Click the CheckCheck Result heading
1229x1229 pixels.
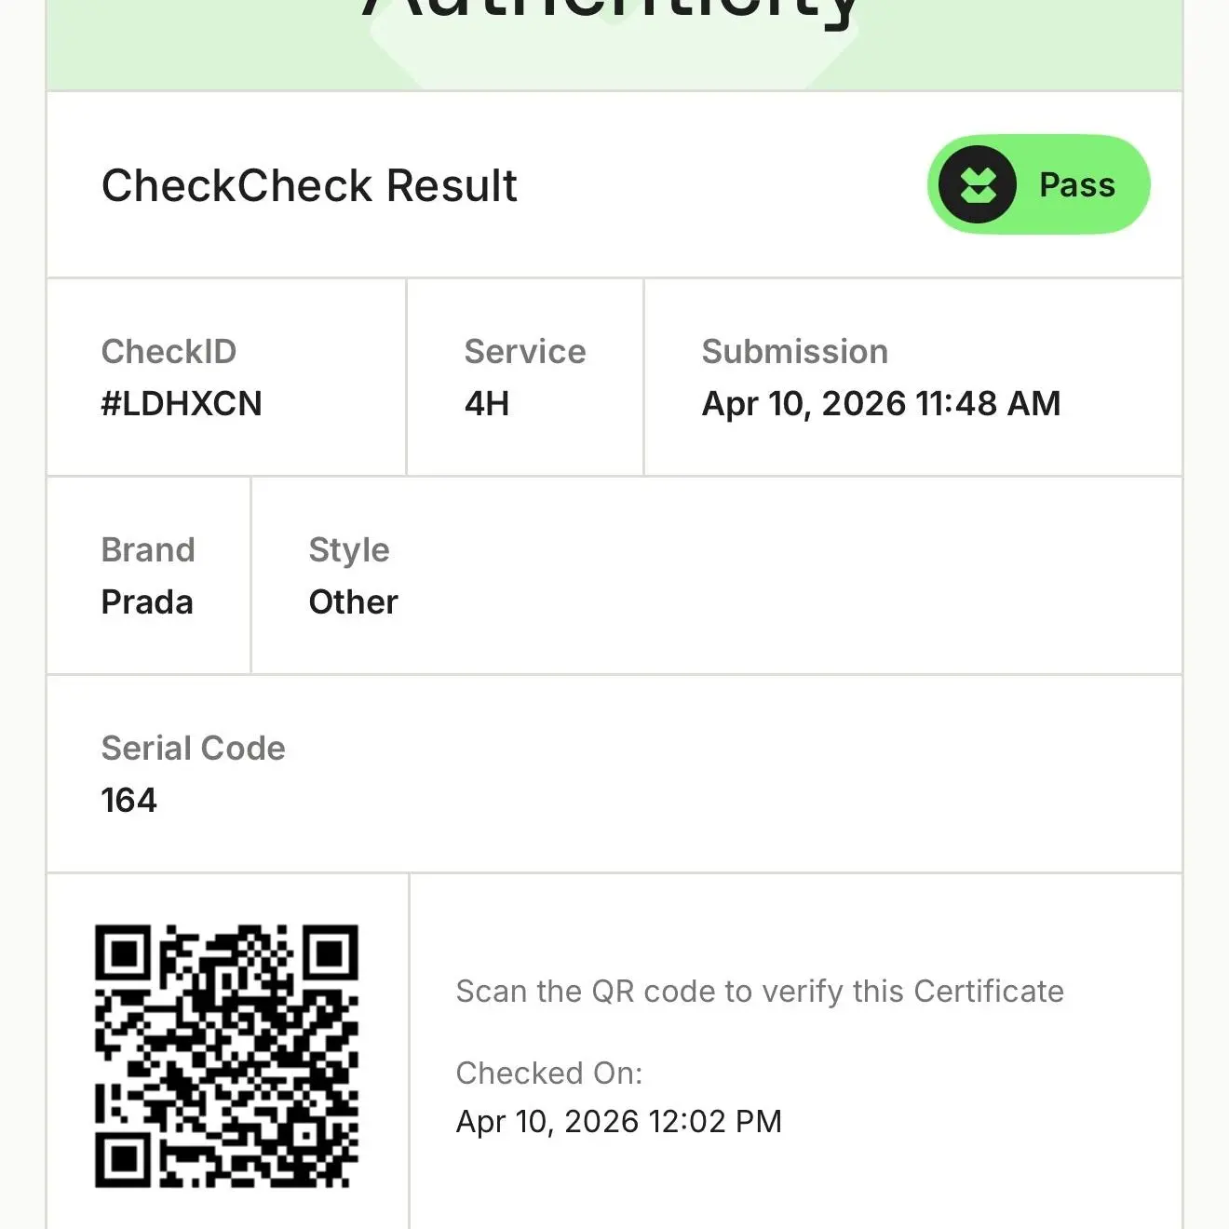(x=309, y=185)
